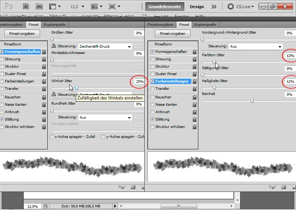Open the Vordergrund-/Hintergrund-Jitter Steuerung dropdown
Viewport: 296px width, 210px height.
pyautogui.click(x=256, y=47)
